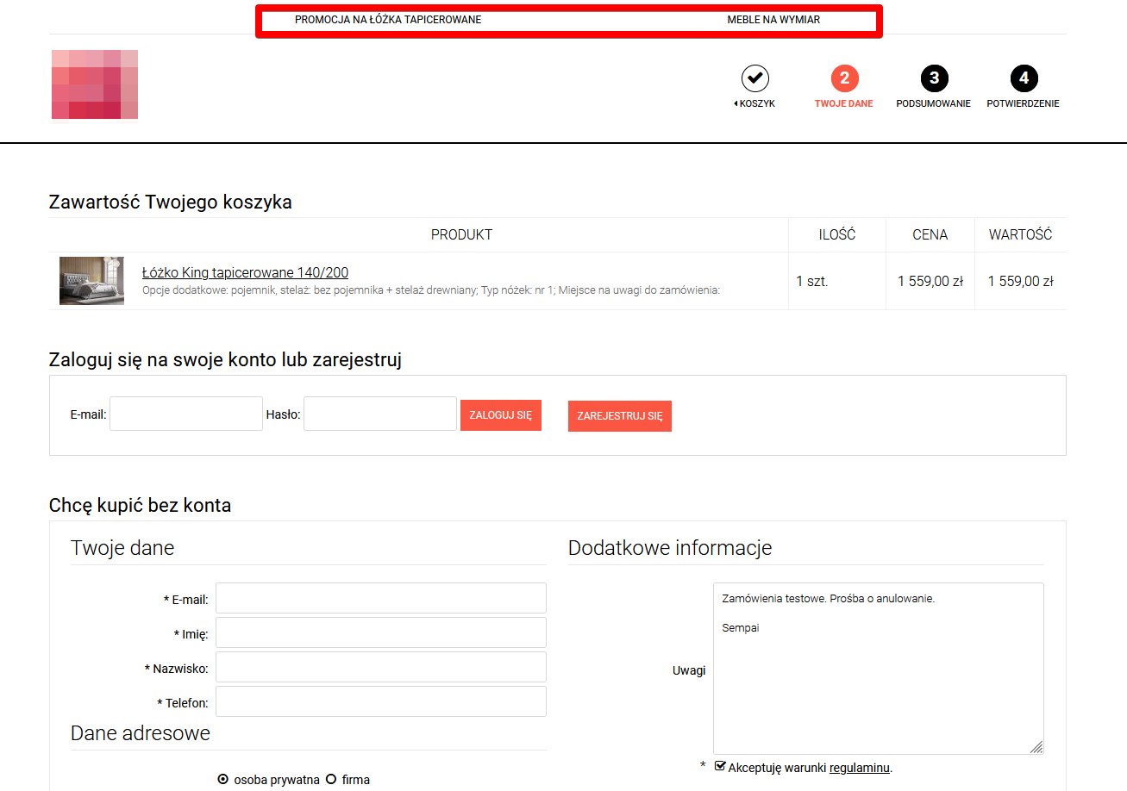The width and height of the screenshot is (1127, 791).
Task: Open the 'regulaminu' terms link
Action: (x=859, y=768)
